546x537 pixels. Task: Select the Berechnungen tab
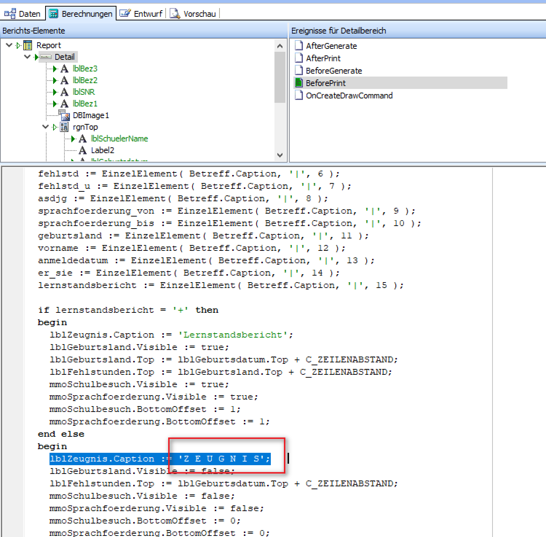[x=81, y=14]
